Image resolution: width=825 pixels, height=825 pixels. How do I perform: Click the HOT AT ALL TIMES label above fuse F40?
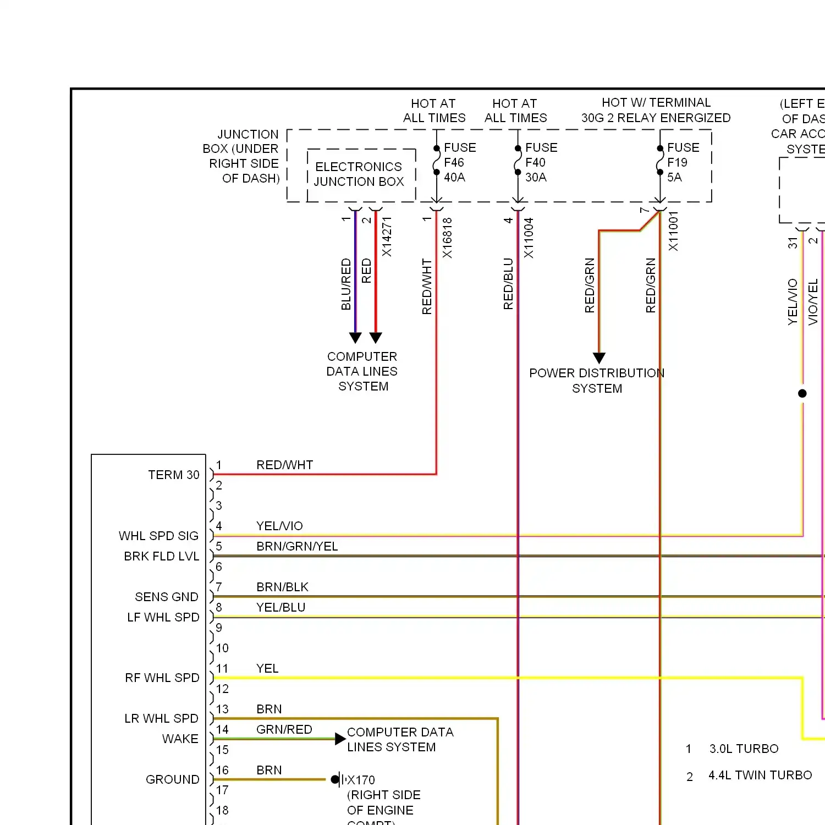click(x=515, y=111)
